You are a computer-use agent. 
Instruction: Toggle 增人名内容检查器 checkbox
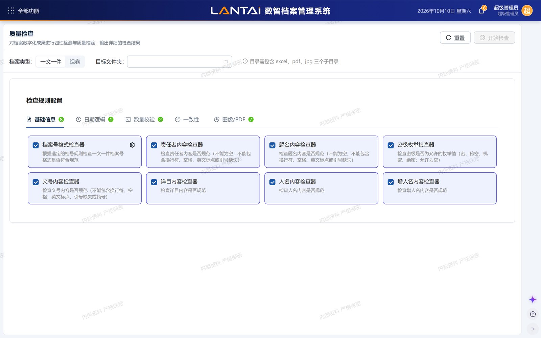click(x=391, y=182)
